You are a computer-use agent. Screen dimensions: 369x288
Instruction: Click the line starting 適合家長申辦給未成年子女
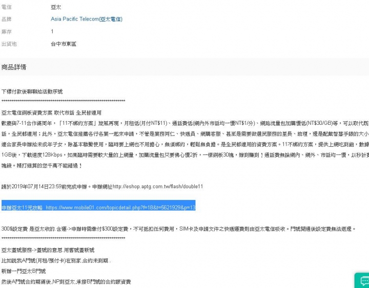click(x=185, y=144)
